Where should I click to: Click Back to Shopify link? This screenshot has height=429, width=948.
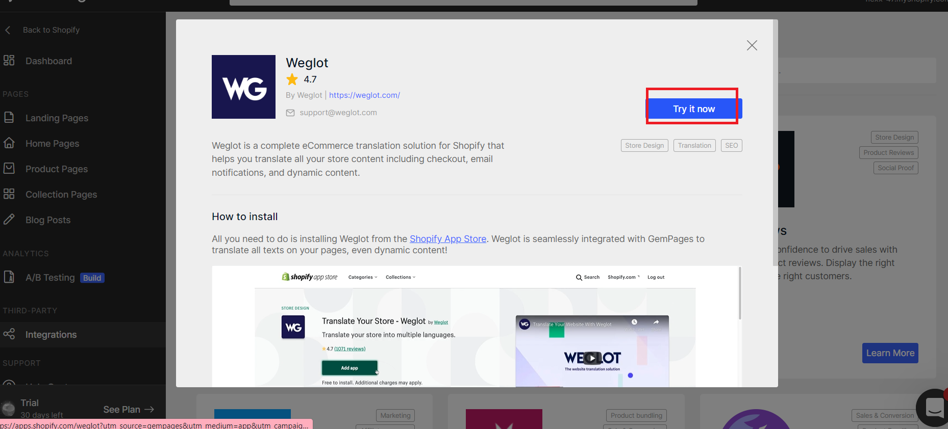[51, 30]
